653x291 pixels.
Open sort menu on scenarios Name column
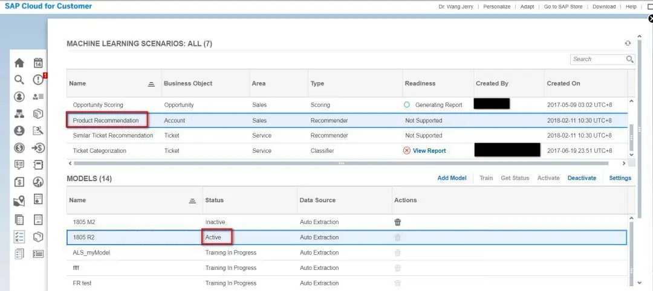click(x=151, y=83)
